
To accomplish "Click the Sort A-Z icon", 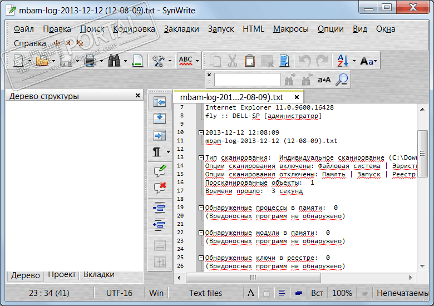I will (343, 61).
